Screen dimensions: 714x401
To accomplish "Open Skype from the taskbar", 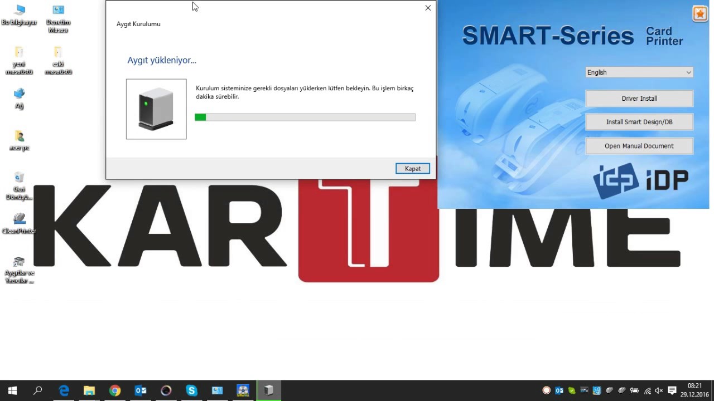I will point(192,390).
